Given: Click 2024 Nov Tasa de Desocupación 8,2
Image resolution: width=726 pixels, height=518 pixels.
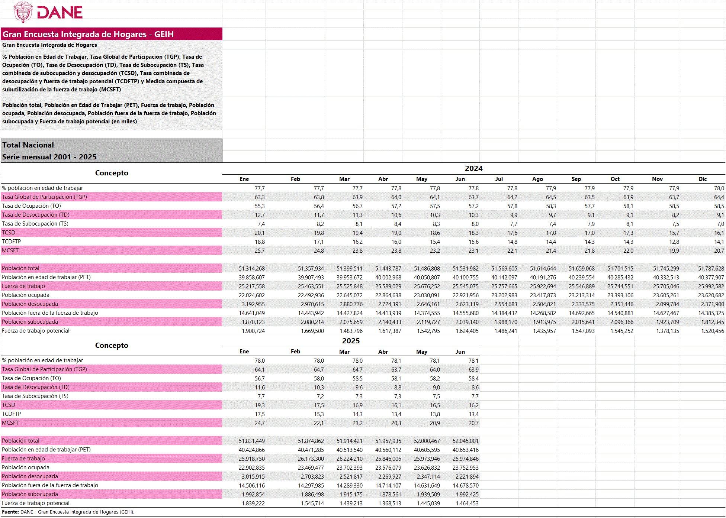Looking at the screenshot, I should (675, 215).
